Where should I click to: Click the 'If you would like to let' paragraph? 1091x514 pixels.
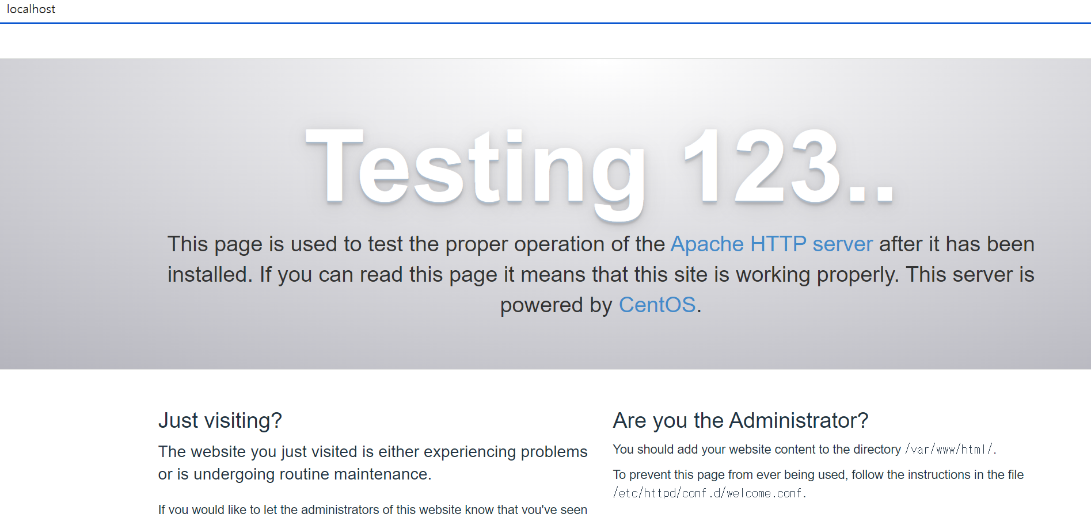(x=373, y=509)
